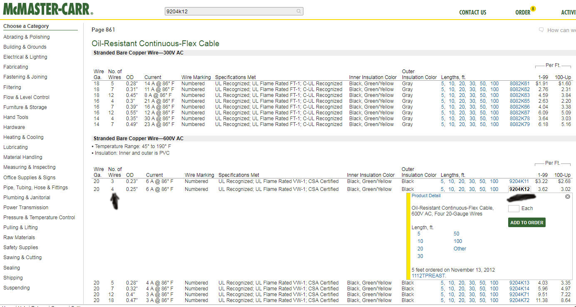Open the ORDER menu item
Screen dimensions: 576x307
pos(522,12)
